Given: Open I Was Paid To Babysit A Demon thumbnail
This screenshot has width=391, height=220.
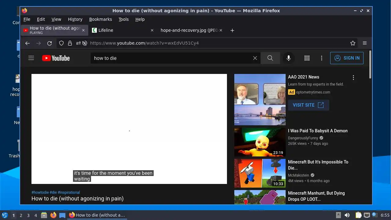Looking at the screenshot, I should click(260, 142).
